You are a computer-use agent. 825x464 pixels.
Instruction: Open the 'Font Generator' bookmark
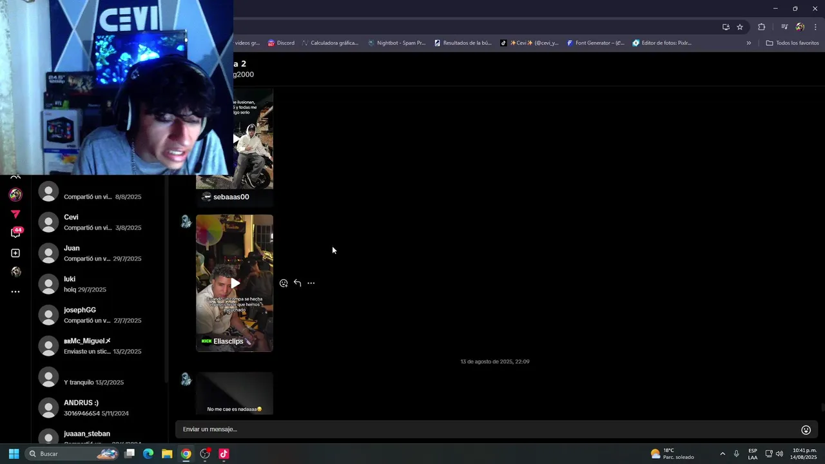tap(596, 43)
